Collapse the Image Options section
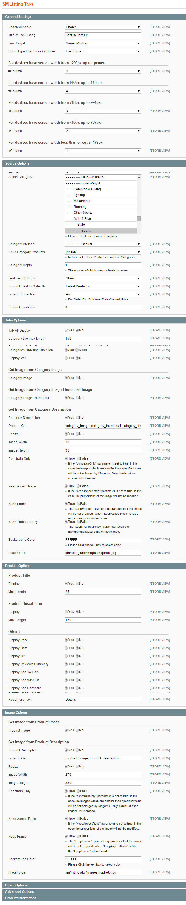 94,713
